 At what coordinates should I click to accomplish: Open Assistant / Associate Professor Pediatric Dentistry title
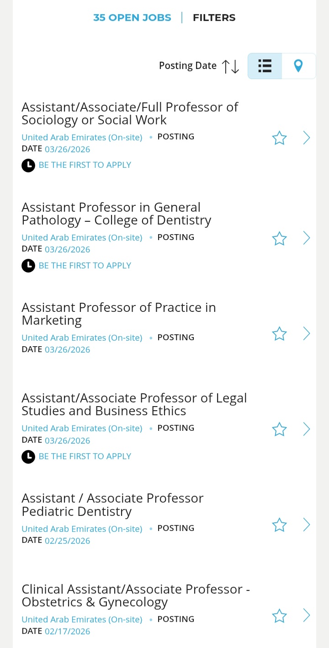[x=112, y=504]
